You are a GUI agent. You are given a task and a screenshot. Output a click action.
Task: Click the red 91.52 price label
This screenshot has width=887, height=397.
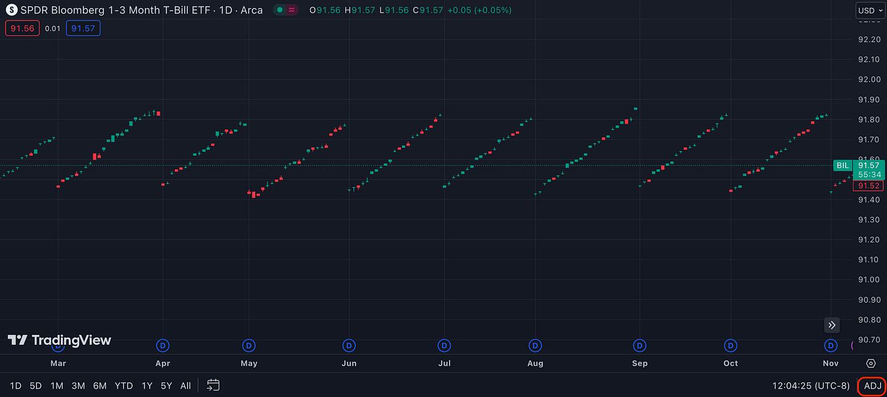(868, 186)
